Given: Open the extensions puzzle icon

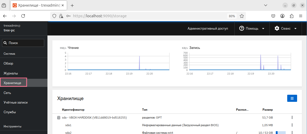Looking at the screenshot, I should [x=292, y=16].
